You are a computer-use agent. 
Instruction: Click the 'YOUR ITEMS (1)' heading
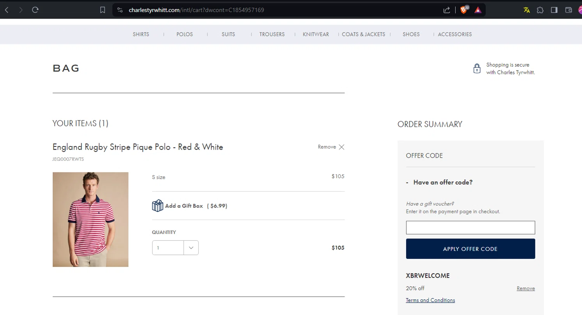(81, 123)
